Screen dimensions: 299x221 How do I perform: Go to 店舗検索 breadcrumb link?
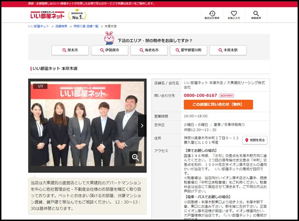pyautogui.click(x=61, y=26)
